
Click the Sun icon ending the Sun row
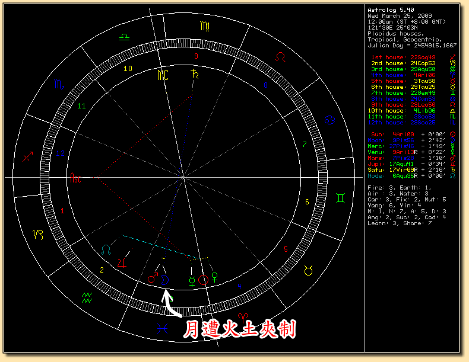click(x=453, y=134)
